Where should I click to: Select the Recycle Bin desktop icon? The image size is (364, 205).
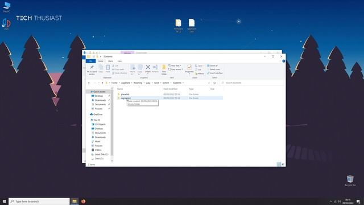[350, 181]
